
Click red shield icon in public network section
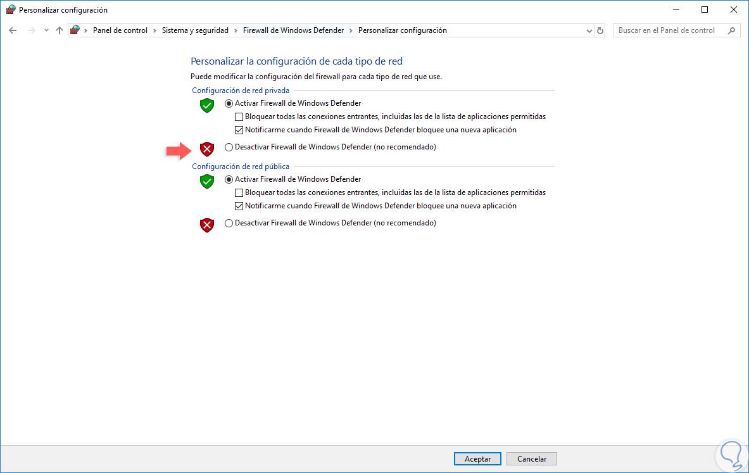click(207, 225)
